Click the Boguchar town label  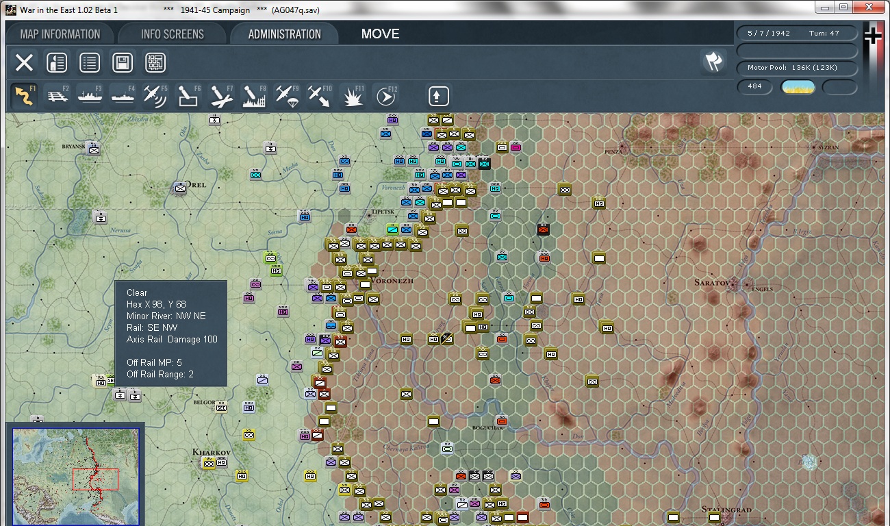[487, 428]
